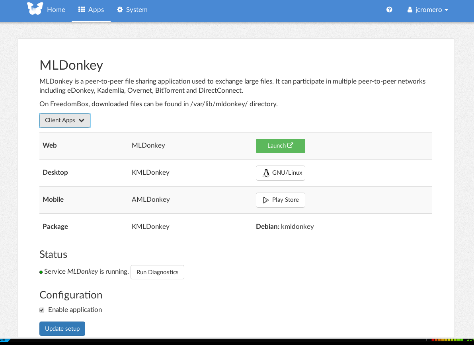Go to the Home menu item
The width and height of the screenshot is (474, 345).
[x=56, y=10]
